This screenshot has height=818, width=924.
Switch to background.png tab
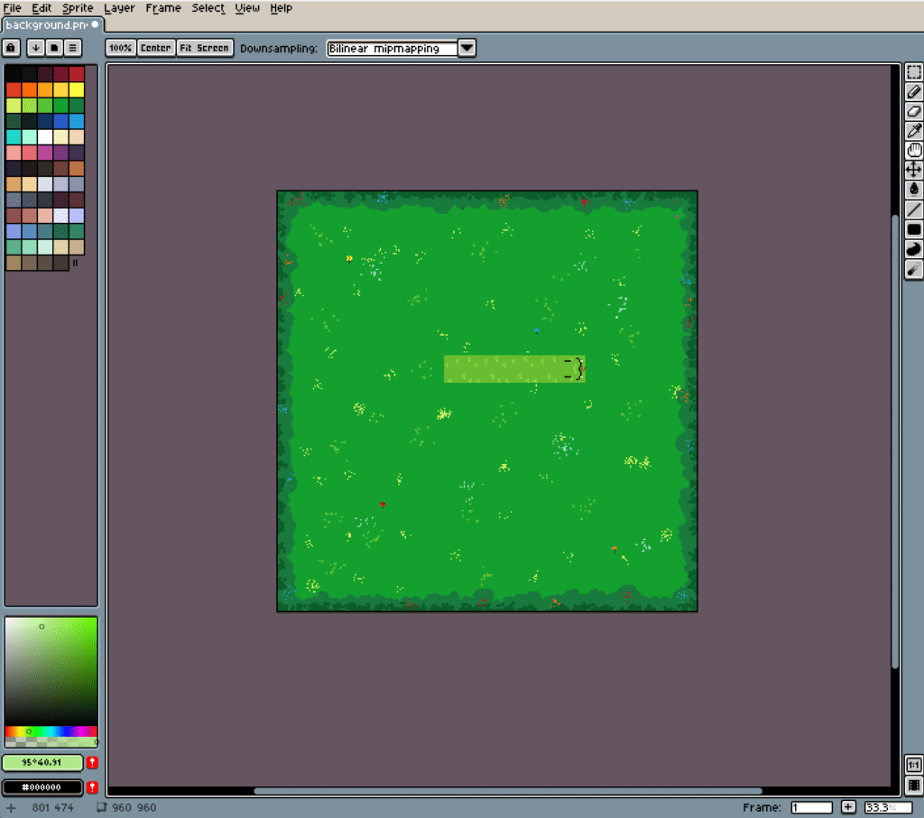pyautogui.click(x=45, y=24)
